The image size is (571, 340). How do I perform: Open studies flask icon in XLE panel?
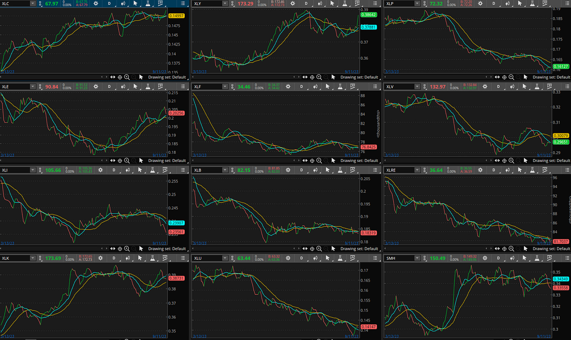click(x=148, y=87)
